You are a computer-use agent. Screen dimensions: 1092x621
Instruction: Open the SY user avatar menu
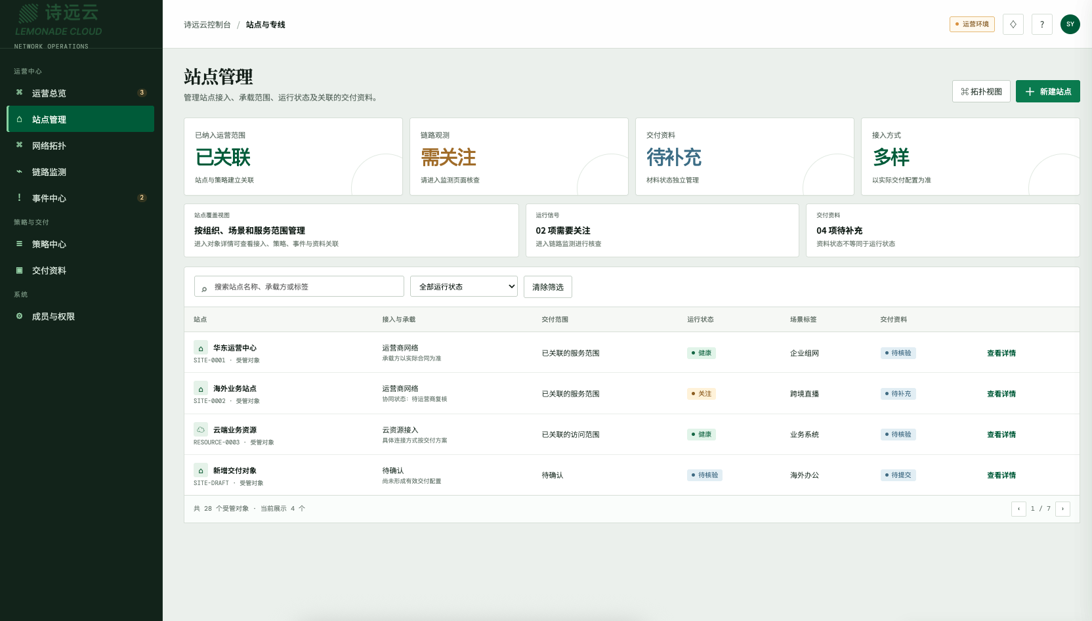point(1070,24)
